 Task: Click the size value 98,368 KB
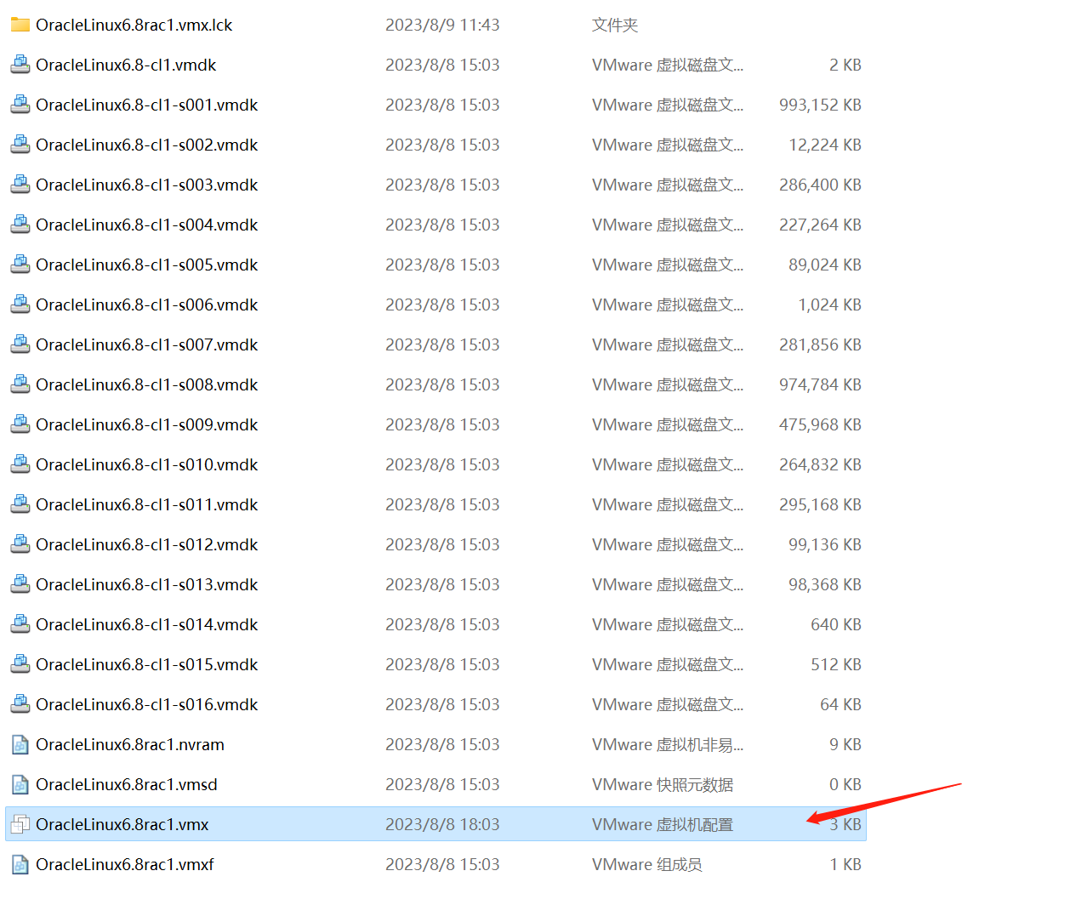825,584
